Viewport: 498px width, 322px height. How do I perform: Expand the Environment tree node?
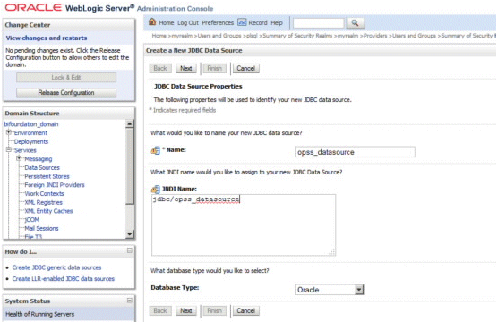coord(9,132)
